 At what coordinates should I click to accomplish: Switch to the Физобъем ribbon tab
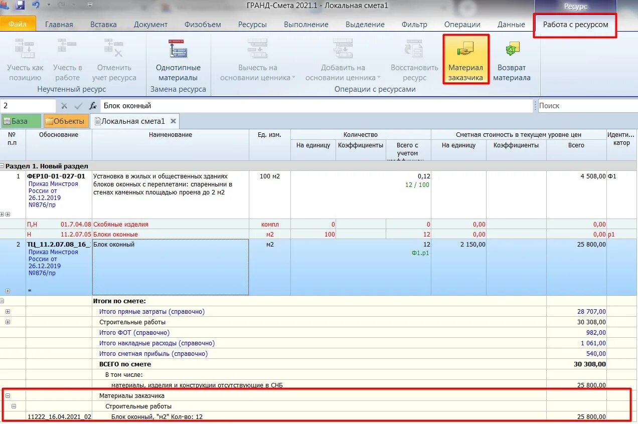click(203, 25)
